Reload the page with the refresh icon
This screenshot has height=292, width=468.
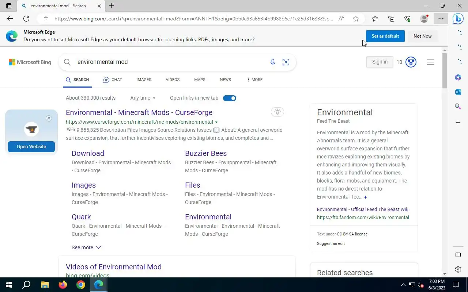pos(26,19)
